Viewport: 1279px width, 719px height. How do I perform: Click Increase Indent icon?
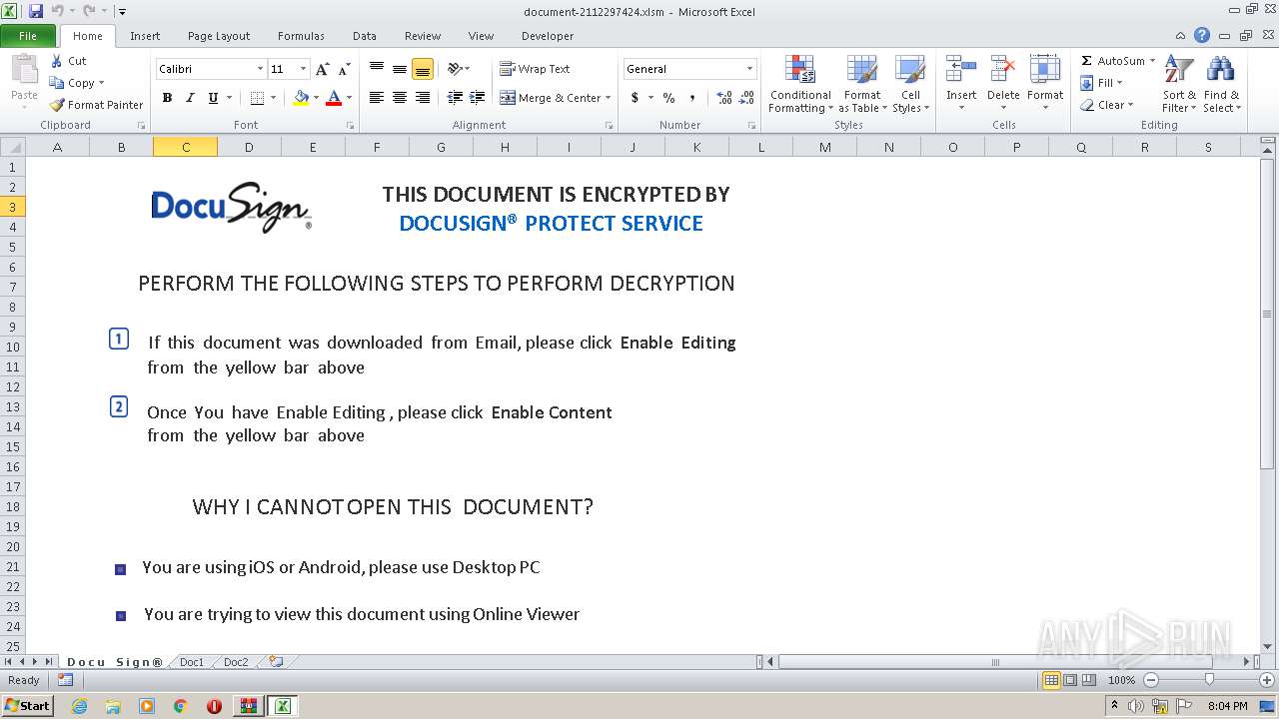coord(478,98)
